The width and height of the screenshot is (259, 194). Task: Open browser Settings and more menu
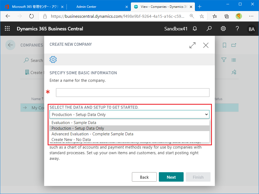(x=251, y=16)
